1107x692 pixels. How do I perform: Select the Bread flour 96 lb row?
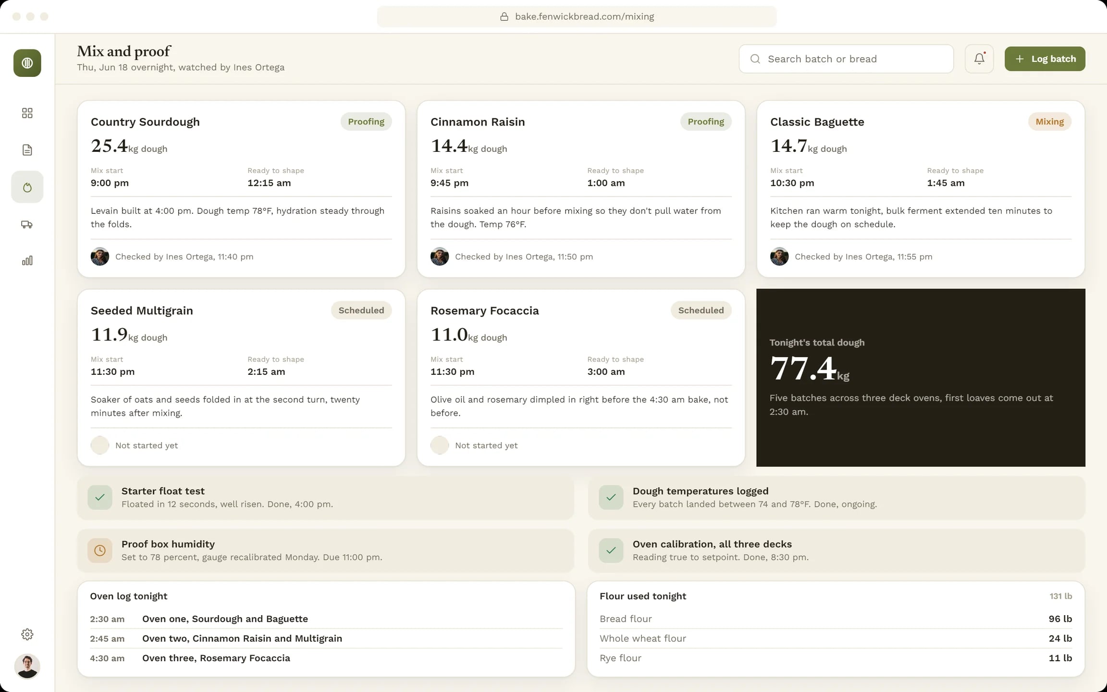click(x=836, y=619)
